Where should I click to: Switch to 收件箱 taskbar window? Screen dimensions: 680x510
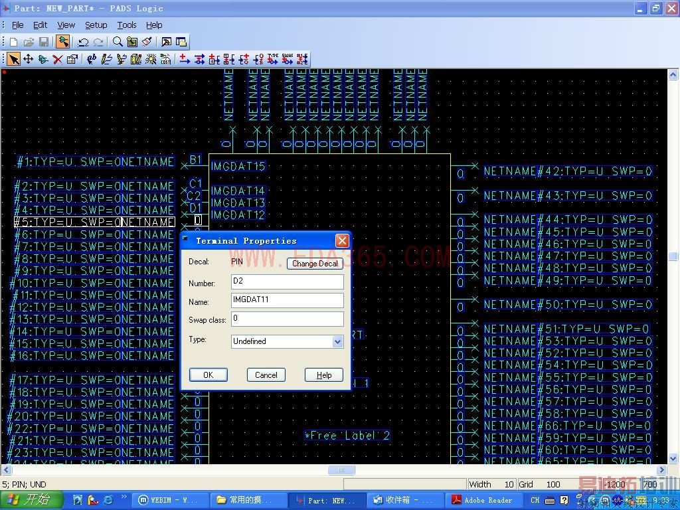[404, 500]
